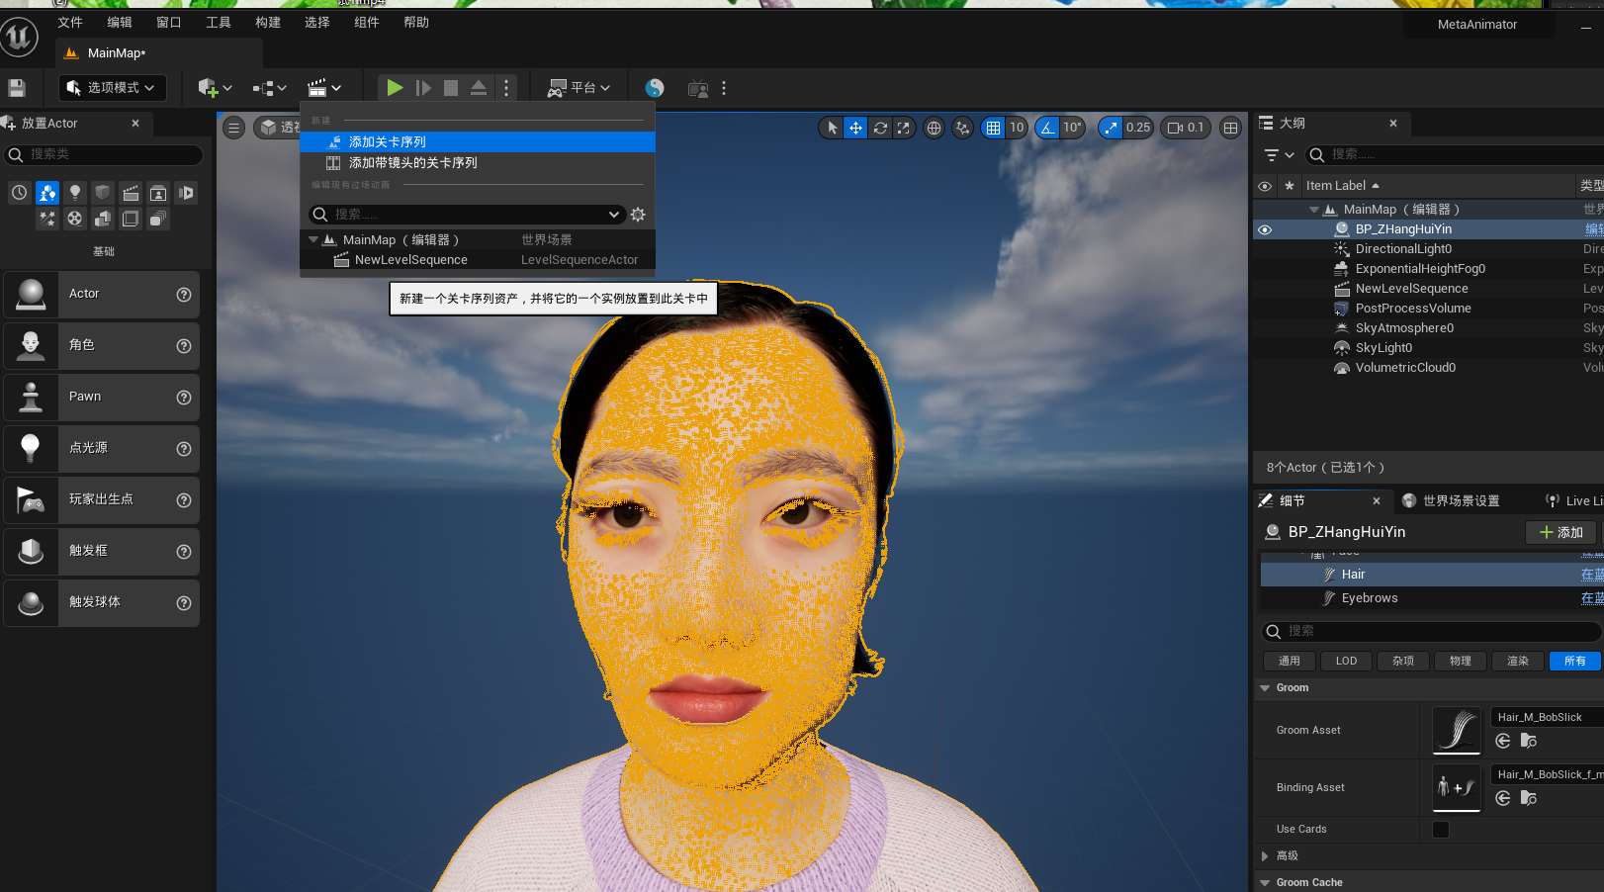The height and width of the screenshot is (892, 1604).
Task: Open the add content cube-plus dropdown
Action: pyautogui.click(x=215, y=88)
